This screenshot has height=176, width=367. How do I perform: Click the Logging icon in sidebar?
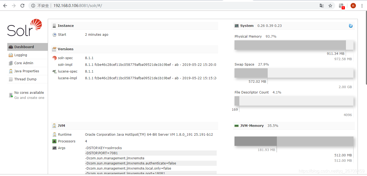pos(11,55)
